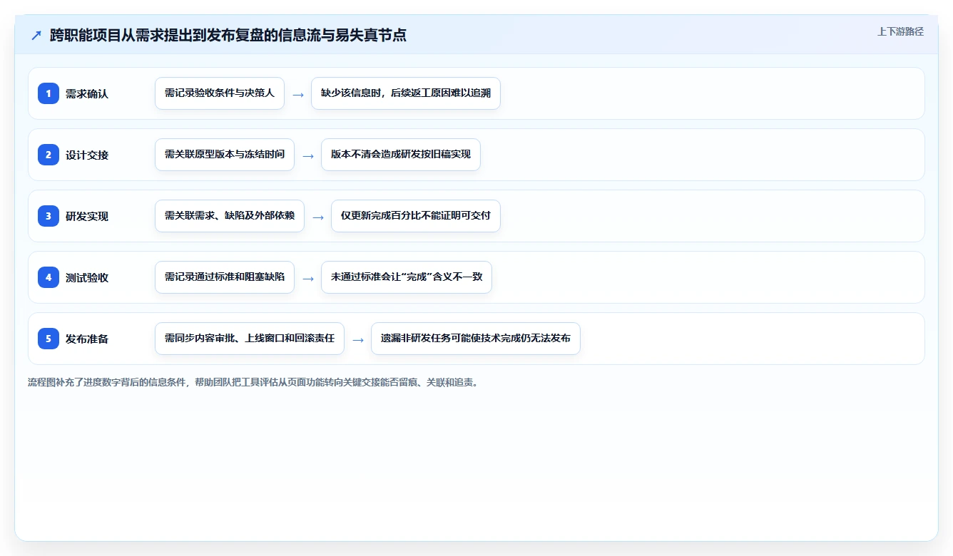Screen dimensions: 953x556
Task: Click the 遗漏非研发任务可能使技术完成仍无法发布 box
Action: pos(476,339)
